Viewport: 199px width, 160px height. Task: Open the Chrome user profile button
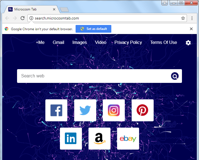pos(165,3)
